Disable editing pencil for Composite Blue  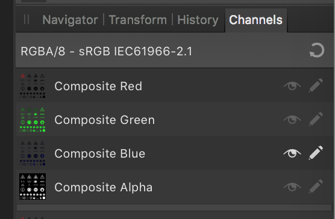tap(316, 153)
